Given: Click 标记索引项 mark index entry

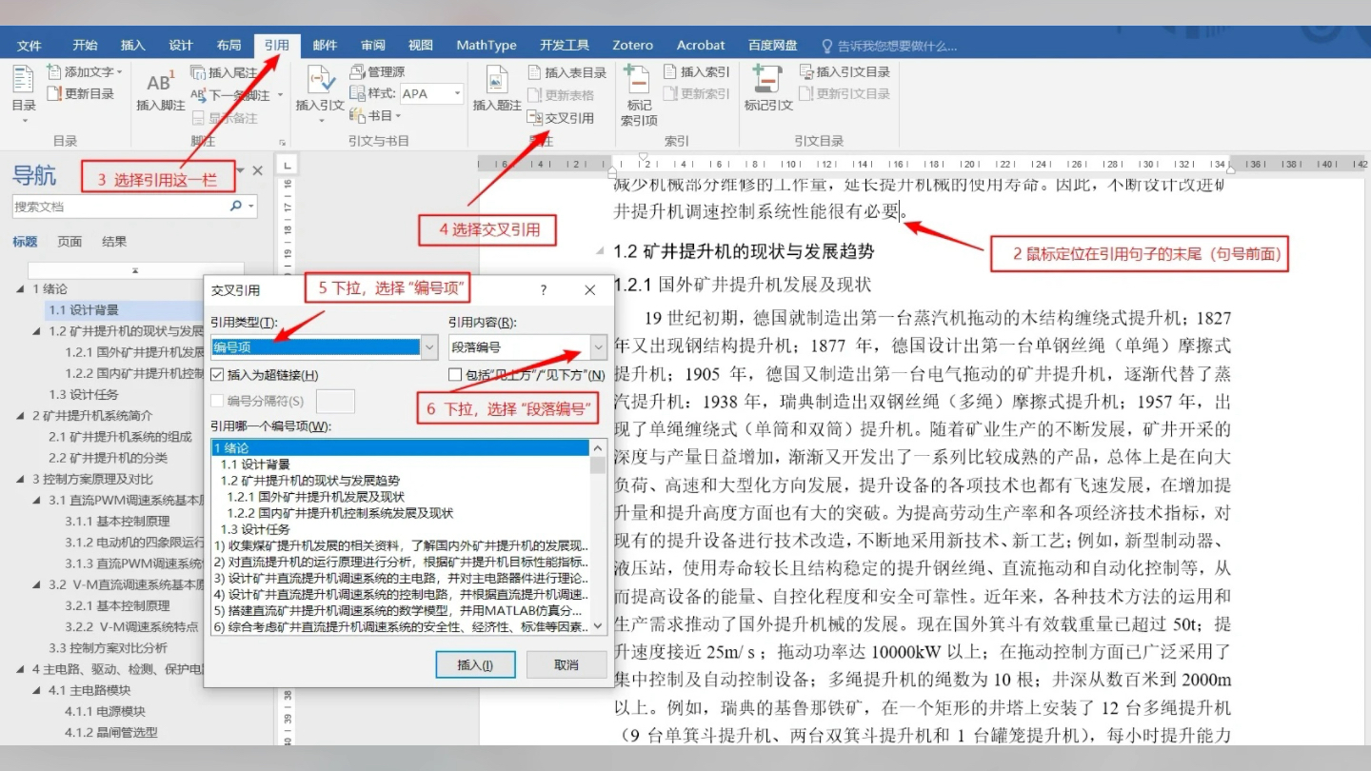Looking at the screenshot, I should pyautogui.click(x=639, y=95).
